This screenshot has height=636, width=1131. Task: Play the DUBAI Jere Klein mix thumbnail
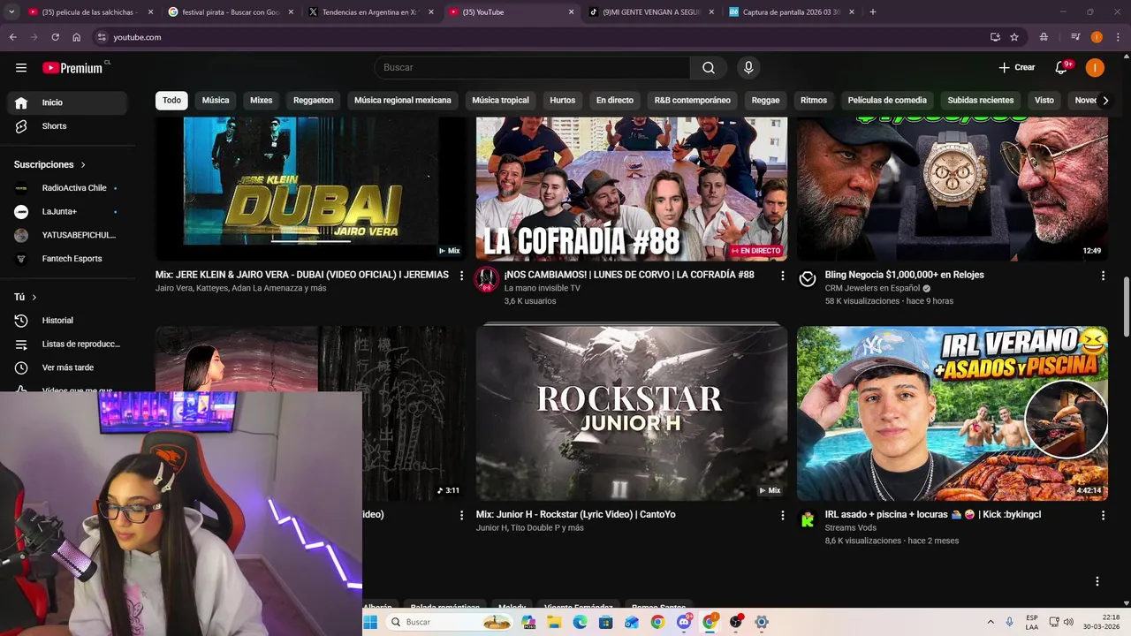310,188
